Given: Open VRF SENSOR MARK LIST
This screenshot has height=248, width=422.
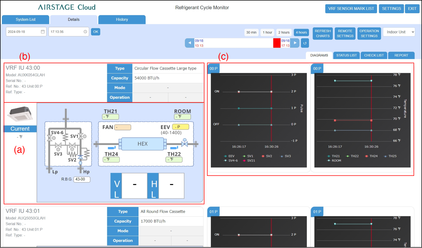Looking at the screenshot, I should tap(351, 9).
